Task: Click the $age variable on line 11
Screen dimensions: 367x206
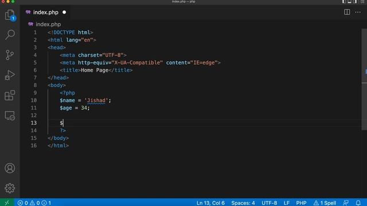Action: click(x=66, y=108)
